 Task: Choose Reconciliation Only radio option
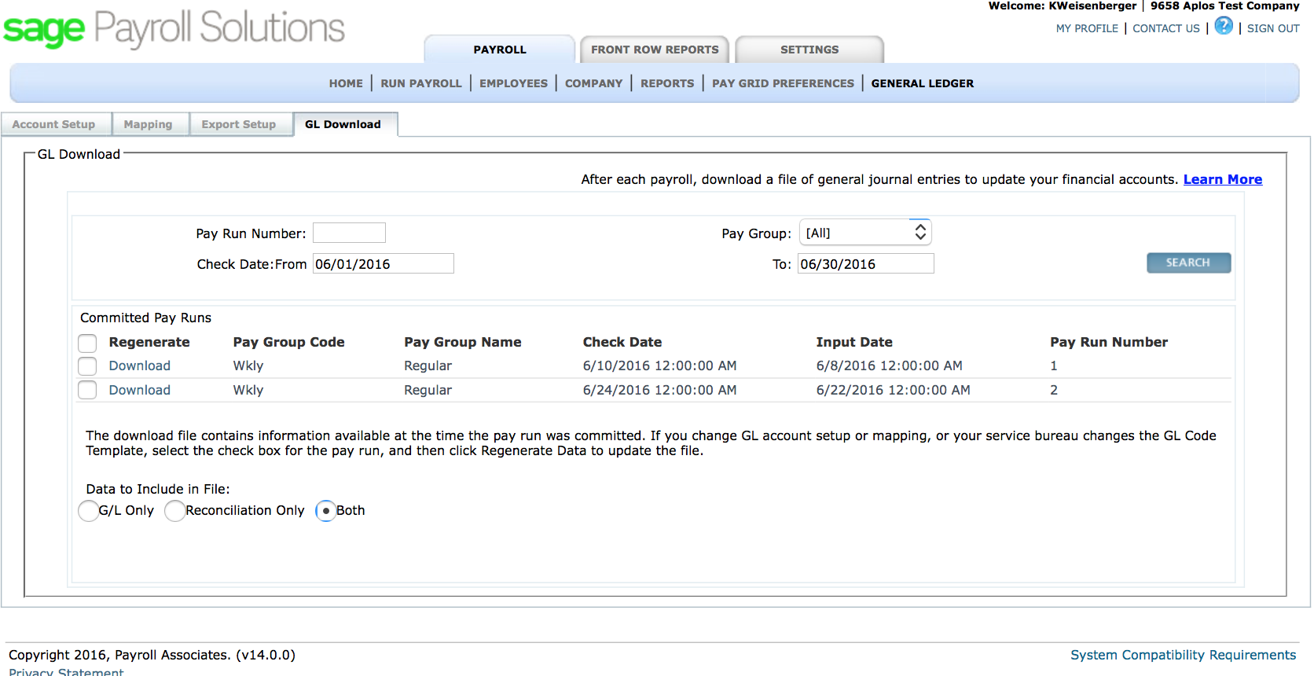point(175,511)
